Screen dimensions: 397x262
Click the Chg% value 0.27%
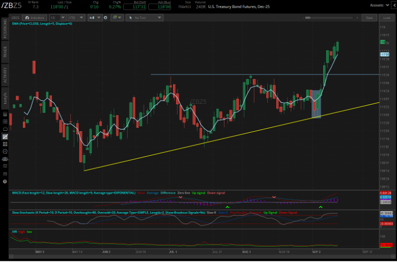pyautogui.click(x=115, y=7)
